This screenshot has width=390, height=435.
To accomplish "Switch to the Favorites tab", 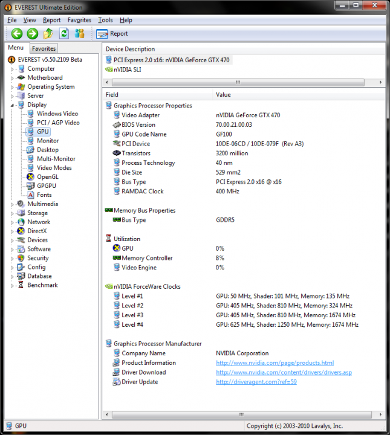I will (44, 48).
